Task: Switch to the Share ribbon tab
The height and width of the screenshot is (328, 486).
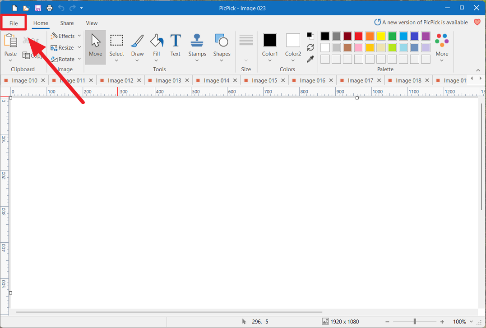Action: [x=67, y=23]
